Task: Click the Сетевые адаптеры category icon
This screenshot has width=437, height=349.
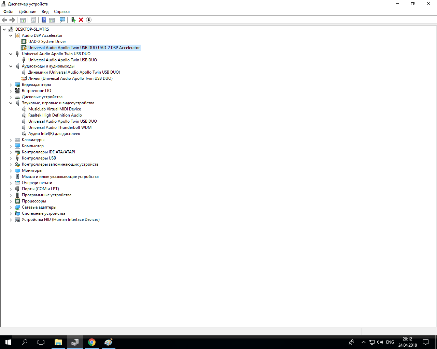Action: click(x=17, y=207)
